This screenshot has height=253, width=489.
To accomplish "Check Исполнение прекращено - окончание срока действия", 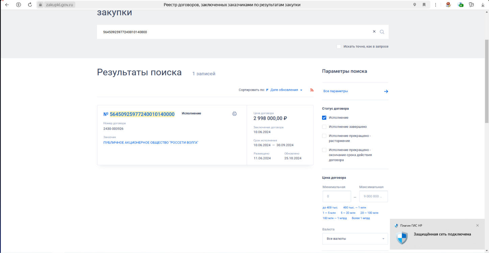I will (324, 150).
